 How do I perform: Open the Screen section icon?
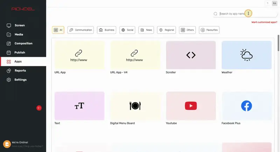9,26
